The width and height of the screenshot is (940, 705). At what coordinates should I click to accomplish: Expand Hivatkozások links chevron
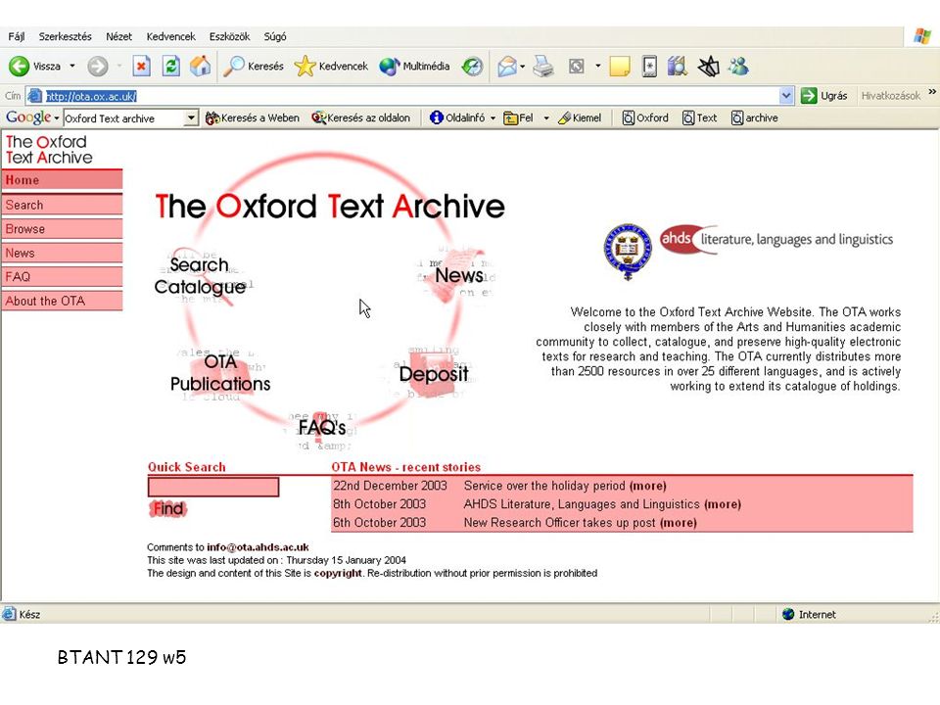932,92
